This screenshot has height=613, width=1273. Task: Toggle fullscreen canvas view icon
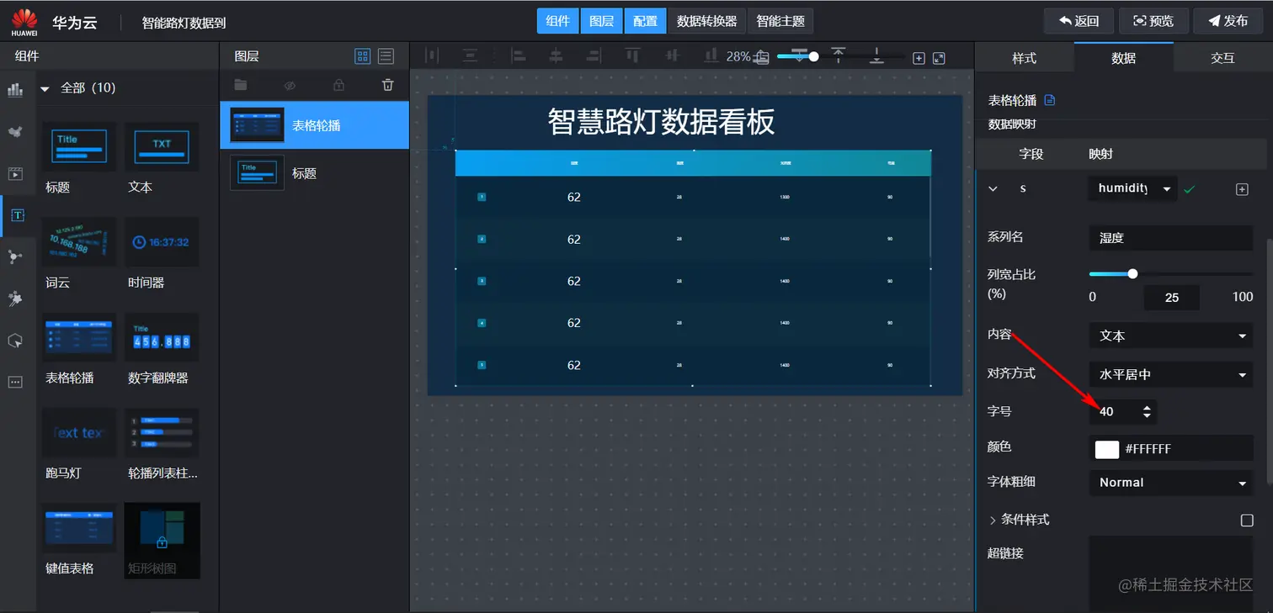click(x=939, y=58)
